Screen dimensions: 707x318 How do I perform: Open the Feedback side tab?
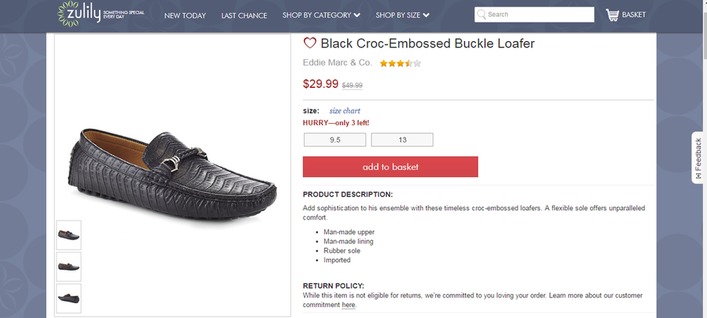[x=698, y=157]
